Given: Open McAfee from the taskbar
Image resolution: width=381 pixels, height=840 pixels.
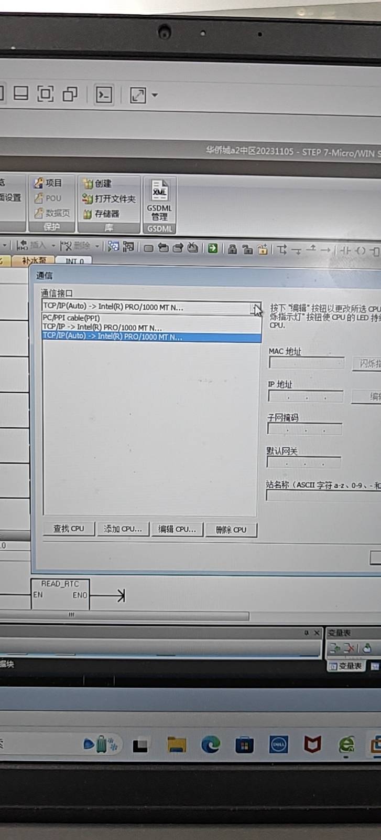Looking at the screenshot, I should 312,744.
